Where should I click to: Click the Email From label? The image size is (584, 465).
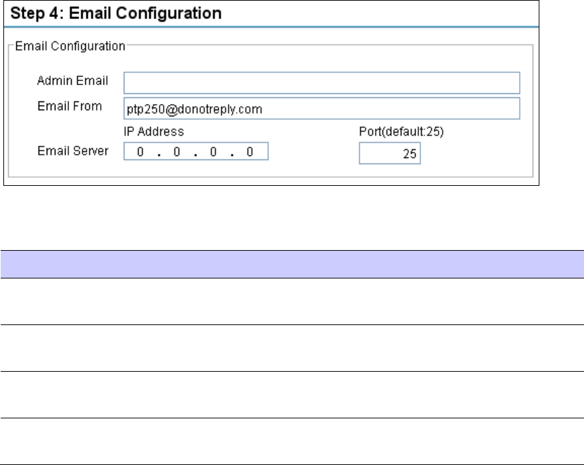click(70, 107)
